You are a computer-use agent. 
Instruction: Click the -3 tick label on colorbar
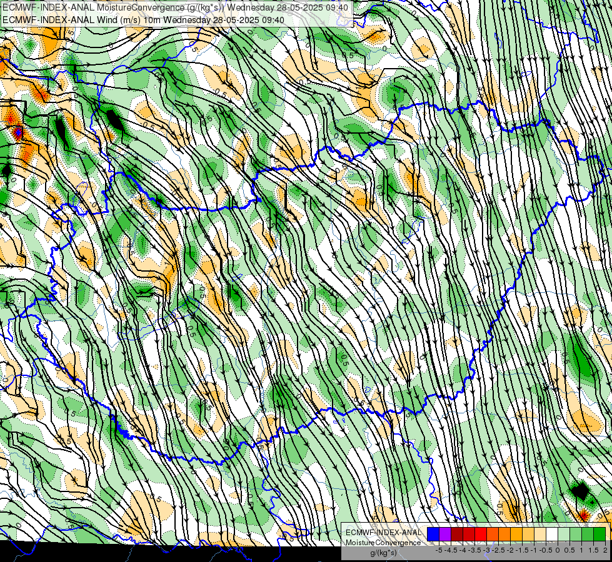(487, 550)
